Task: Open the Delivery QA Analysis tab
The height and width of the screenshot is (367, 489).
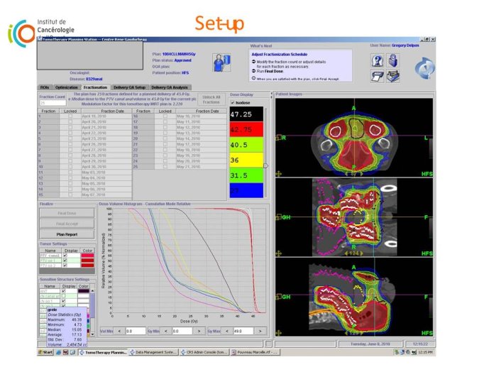Action: click(170, 87)
